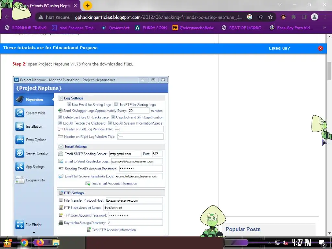Open the tab search chevron
This screenshot has width=332, height=249.
click(280, 5)
